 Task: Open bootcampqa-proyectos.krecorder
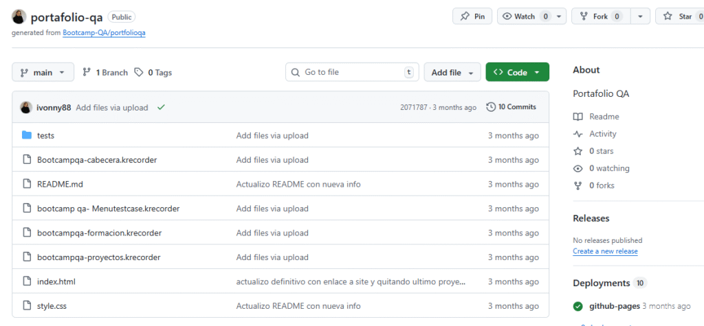99,257
